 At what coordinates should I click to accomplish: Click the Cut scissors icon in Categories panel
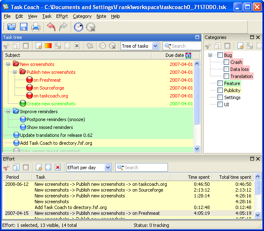pos(208,46)
